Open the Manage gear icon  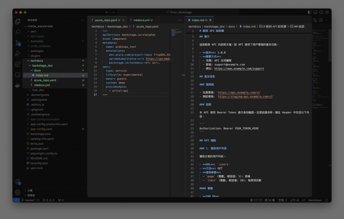[18, 192]
